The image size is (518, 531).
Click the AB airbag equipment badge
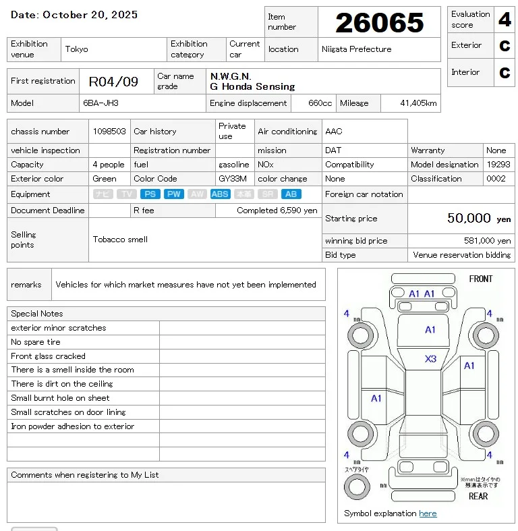click(x=291, y=194)
